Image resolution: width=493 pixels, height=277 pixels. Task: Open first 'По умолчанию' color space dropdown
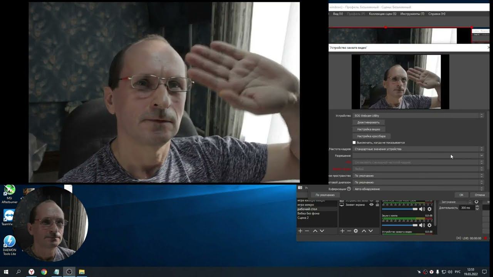click(x=418, y=176)
